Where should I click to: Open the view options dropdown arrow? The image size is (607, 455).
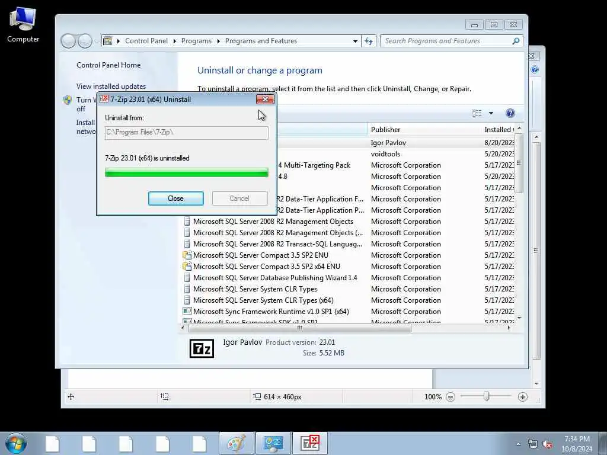coord(491,113)
